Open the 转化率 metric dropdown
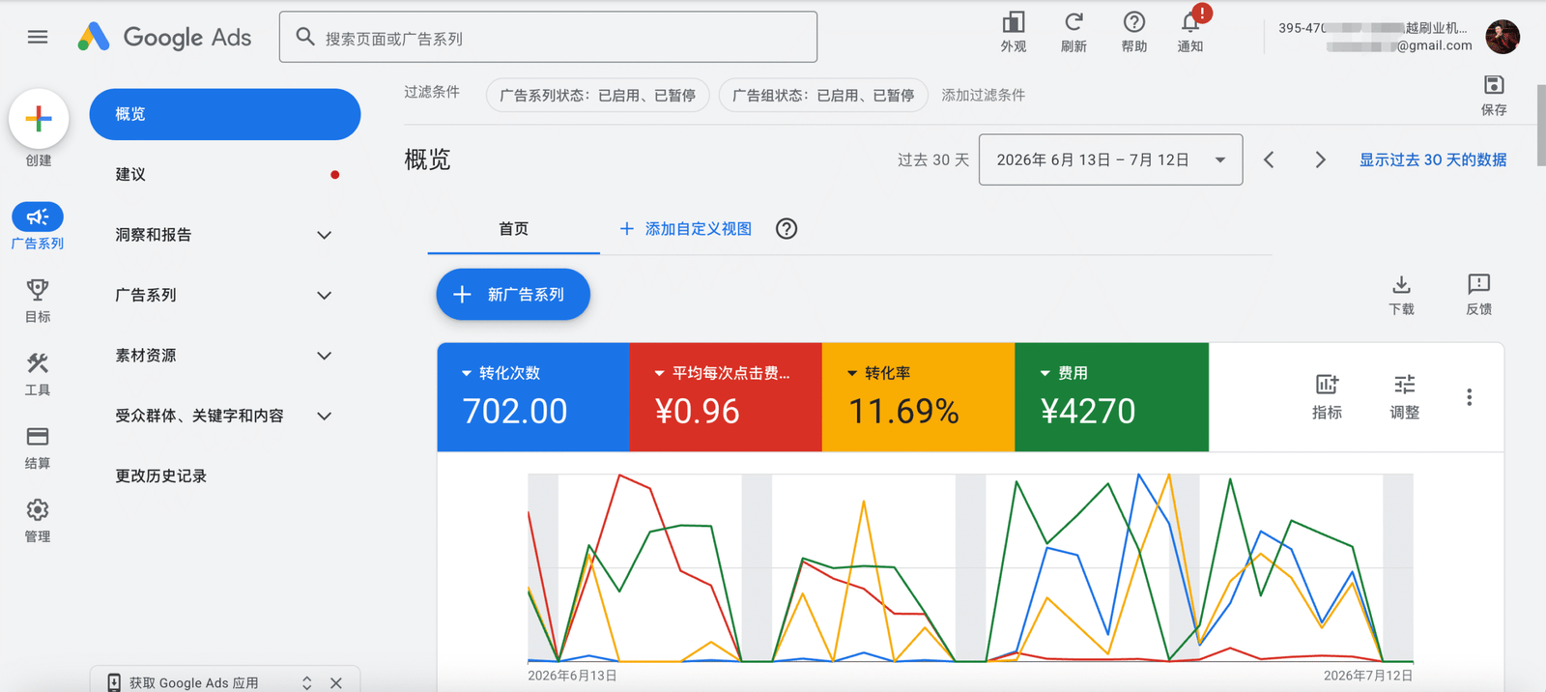The height and width of the screenshot is (692, 1546). pos(878,373)
